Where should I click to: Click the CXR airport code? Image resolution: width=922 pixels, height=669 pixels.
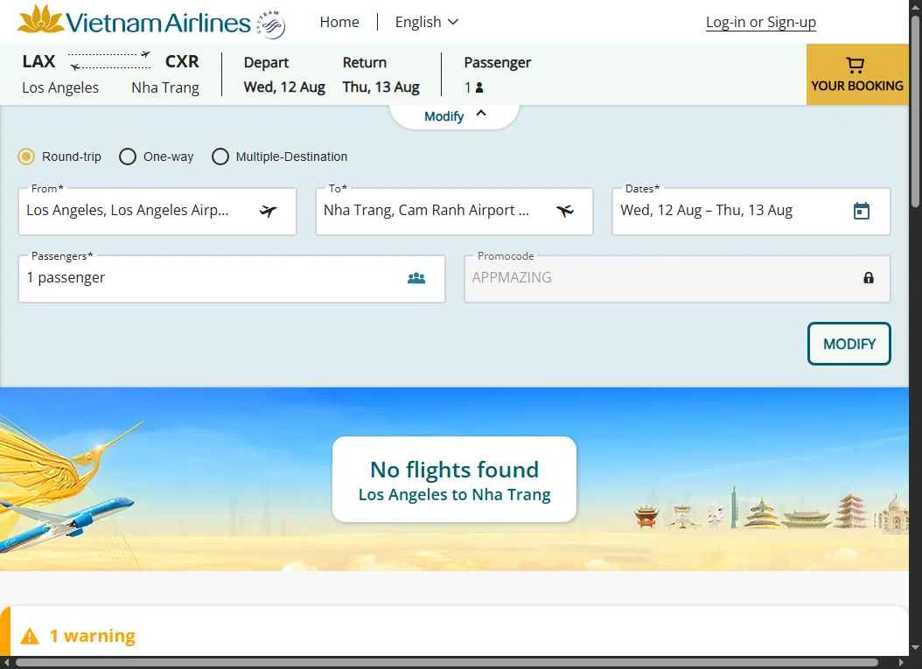[182, 61]
